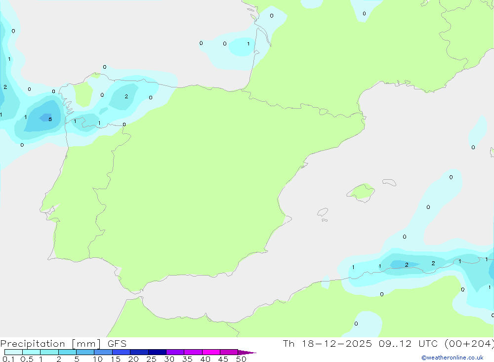Pick the 5–10 mm legend color swatch
The height and width of the screenshot is (362, 494).
85,352
